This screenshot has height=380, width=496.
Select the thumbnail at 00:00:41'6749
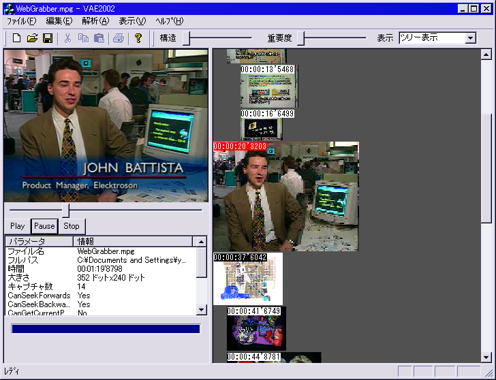257,329
